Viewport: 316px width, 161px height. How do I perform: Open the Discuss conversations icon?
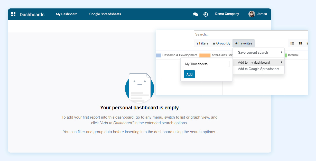click(x=196, y=14)
